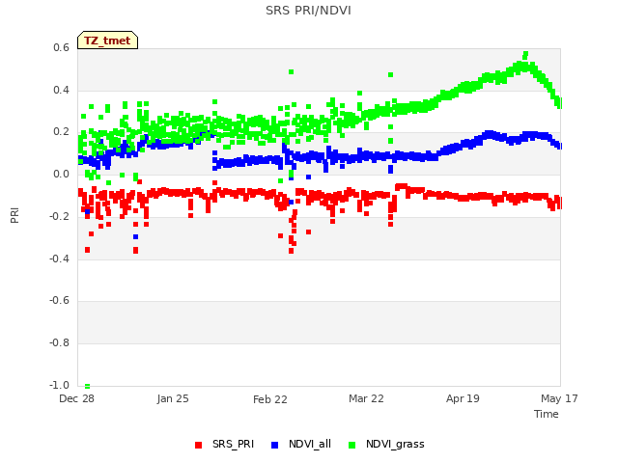Click the Feb 22 x-axis tick label
618x463 pixels.
pyautogui.click(x=270, y=399)
